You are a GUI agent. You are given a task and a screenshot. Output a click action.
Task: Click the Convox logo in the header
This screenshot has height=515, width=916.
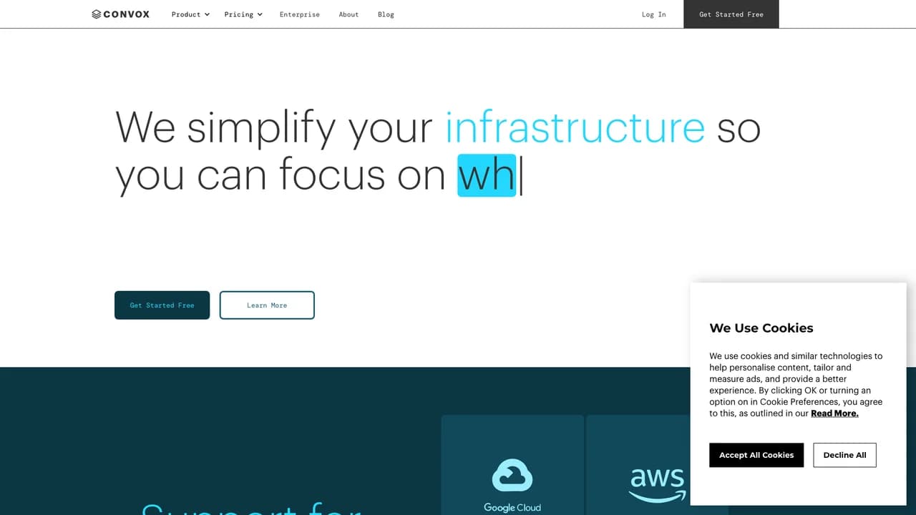tap(121, 14)
